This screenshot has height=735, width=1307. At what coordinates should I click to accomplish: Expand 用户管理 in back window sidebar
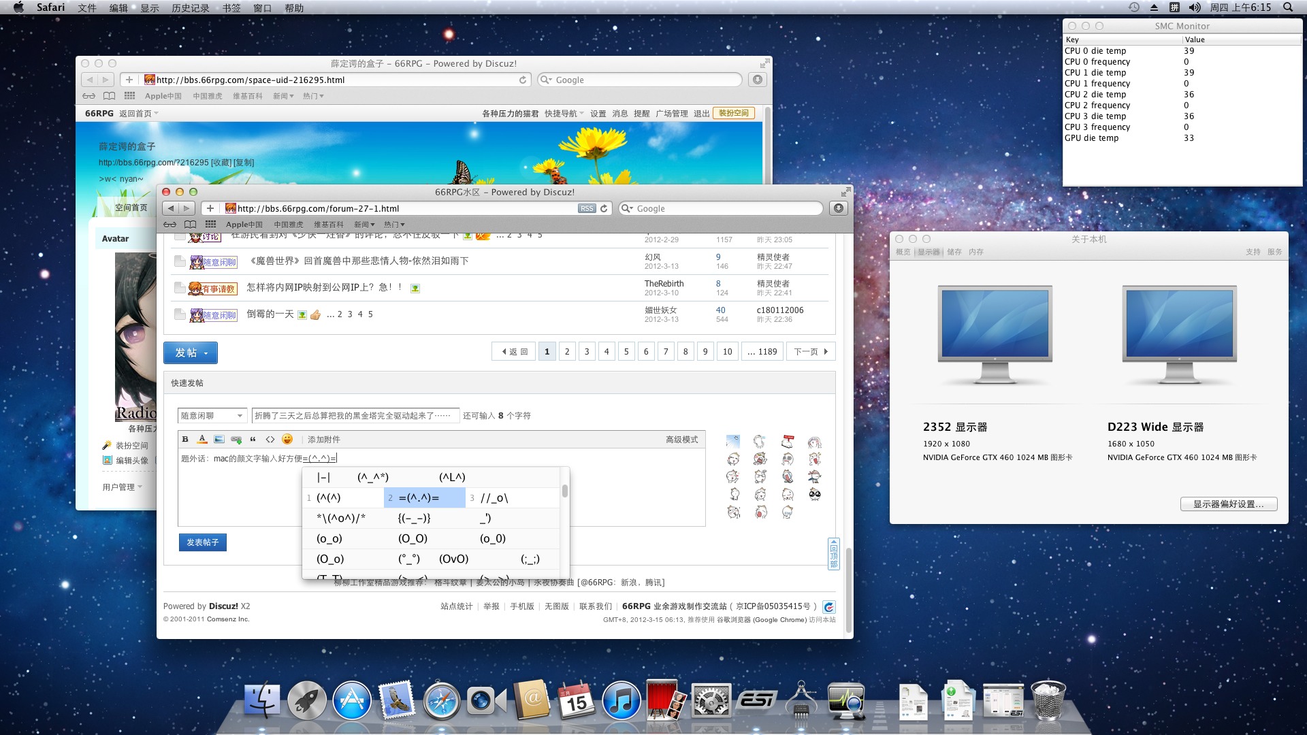point(123,487)
